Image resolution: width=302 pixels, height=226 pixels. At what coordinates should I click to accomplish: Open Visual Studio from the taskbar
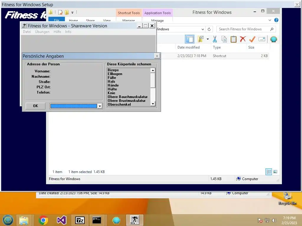coord(62,220)
